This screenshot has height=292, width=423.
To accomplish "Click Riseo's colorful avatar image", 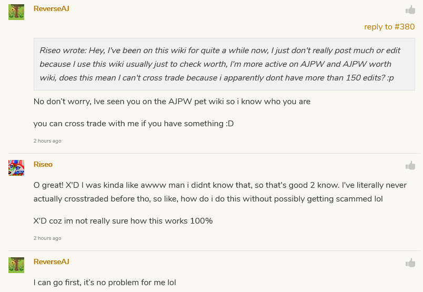I will 16,168.
